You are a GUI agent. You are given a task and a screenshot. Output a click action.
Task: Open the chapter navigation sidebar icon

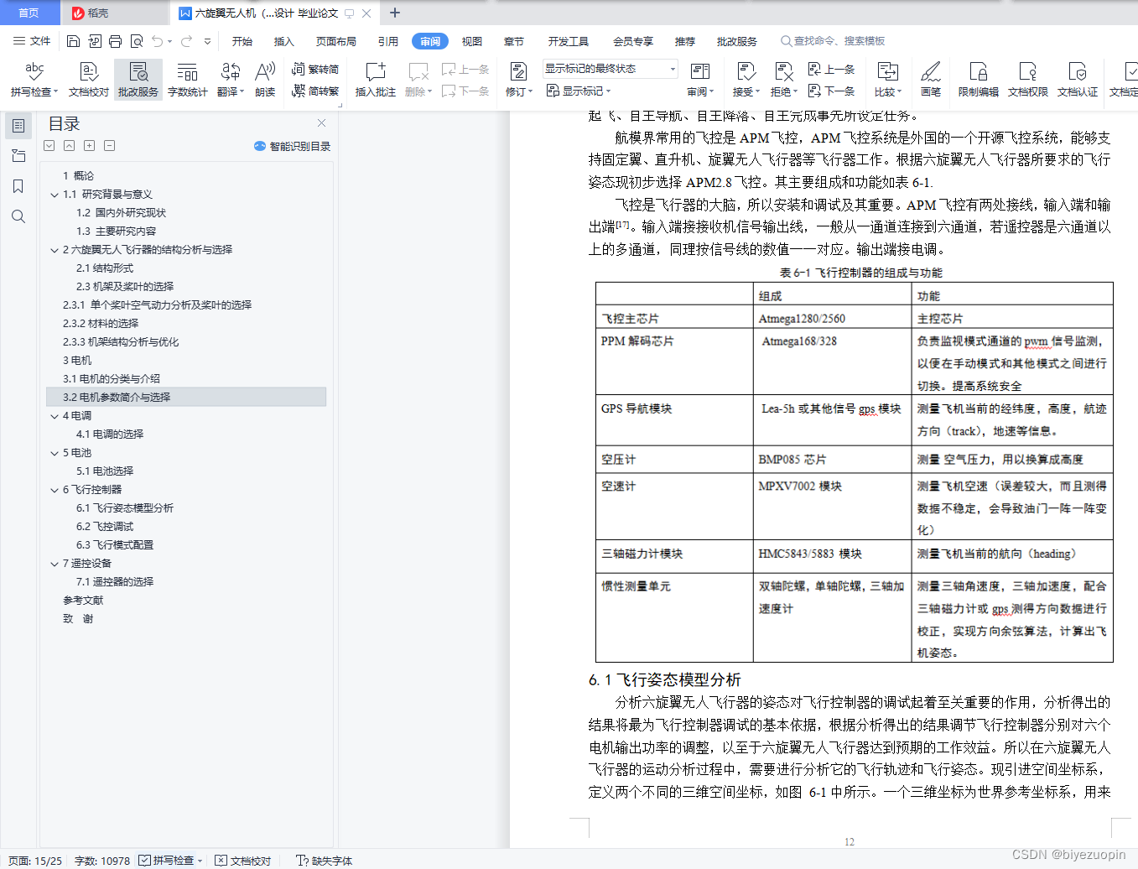(x=18, y=156)
